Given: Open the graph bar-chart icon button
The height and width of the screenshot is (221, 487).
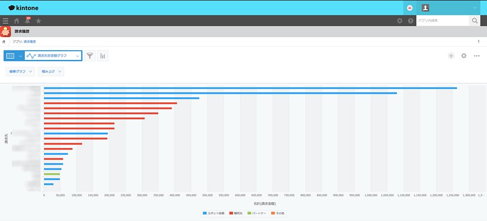Looking at the screenshot, I should coord(103,56).
